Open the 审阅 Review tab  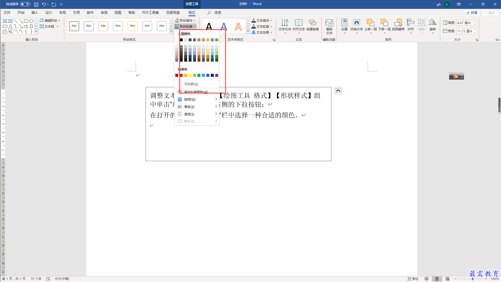click(x=104, y=13)
